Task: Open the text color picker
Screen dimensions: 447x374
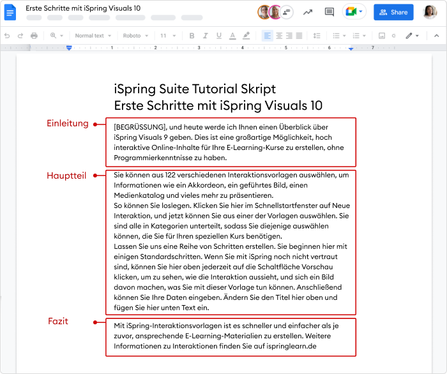Action: (232, 36)
